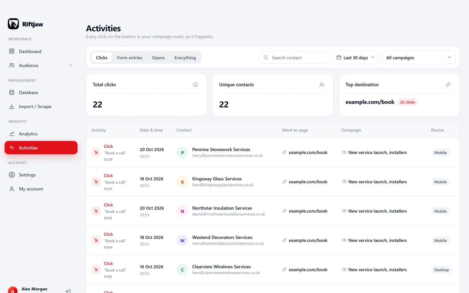The image size is (469, 293).
Task: Click the top destination example.com/book text
Action: click(x=370, y=102)
